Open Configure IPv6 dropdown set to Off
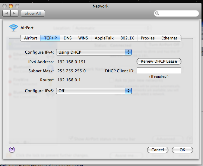Image resolution: width=203 pixels, height=166 pixels. pos(94,91)
